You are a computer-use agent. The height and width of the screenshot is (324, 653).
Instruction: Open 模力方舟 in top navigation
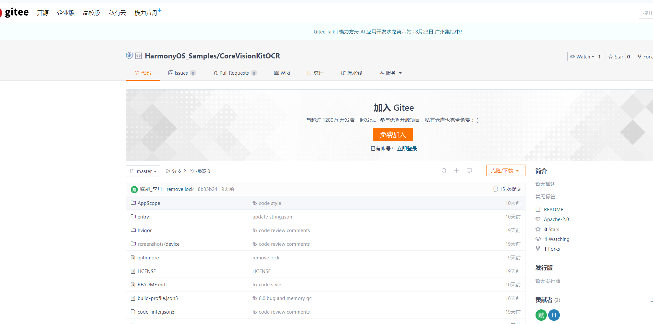click(148, 13)
